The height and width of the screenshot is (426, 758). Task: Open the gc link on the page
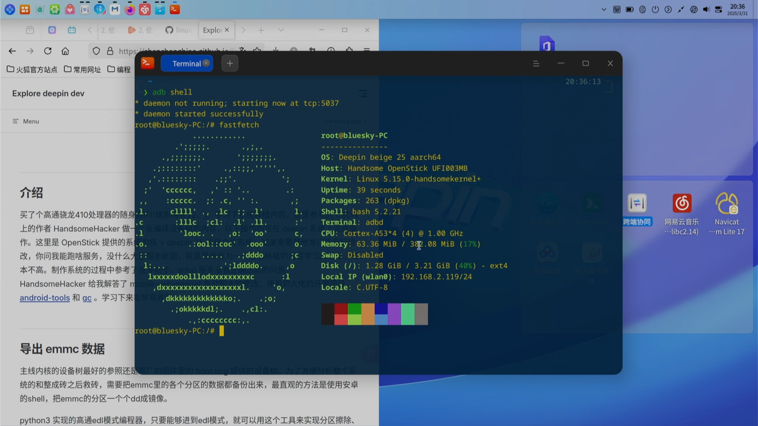coord(87,298)
